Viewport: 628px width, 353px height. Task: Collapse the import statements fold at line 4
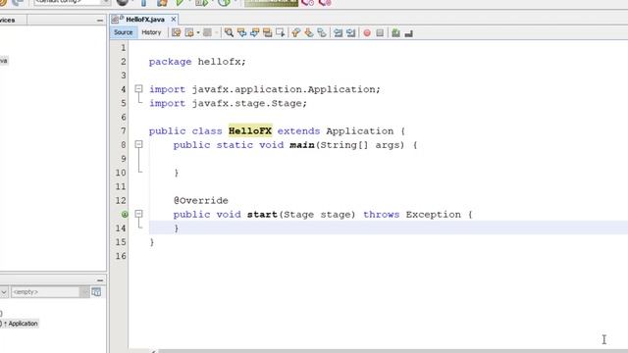click(x=138, y=88)
